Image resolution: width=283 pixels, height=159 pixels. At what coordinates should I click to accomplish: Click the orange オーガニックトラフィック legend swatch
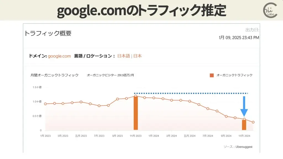click(x=212, y=75)
